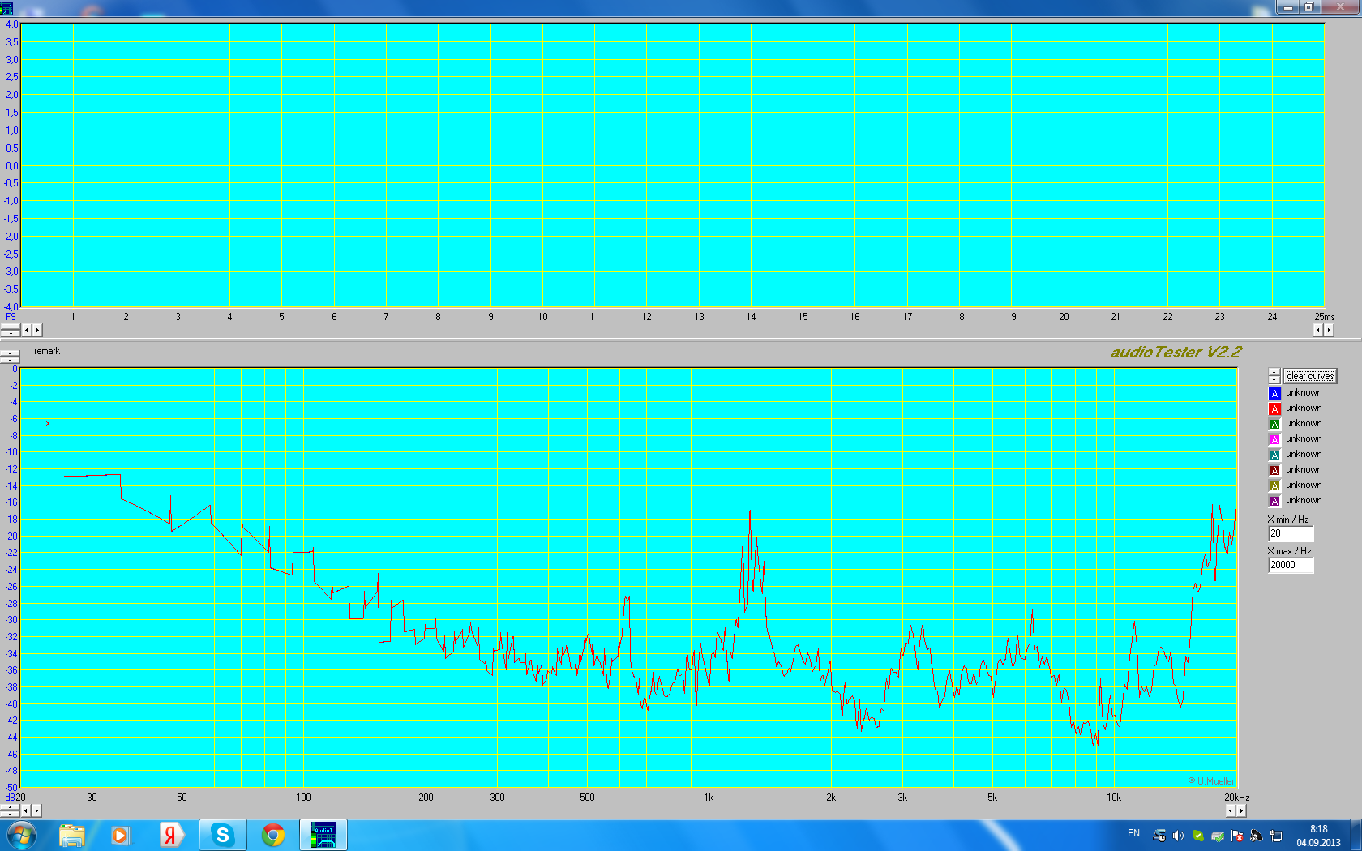
Task: Click the X max / Hz input field
Action: pos(1290,565)
